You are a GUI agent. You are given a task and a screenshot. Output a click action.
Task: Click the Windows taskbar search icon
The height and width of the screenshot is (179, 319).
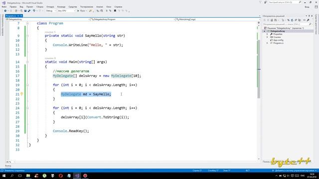point(12,176)
